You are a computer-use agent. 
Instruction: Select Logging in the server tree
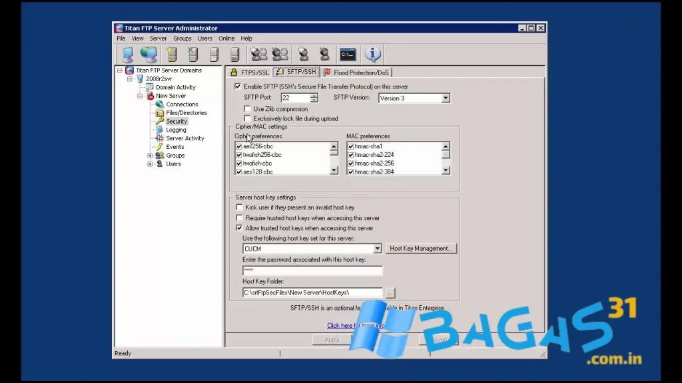[x=176, y=130]
